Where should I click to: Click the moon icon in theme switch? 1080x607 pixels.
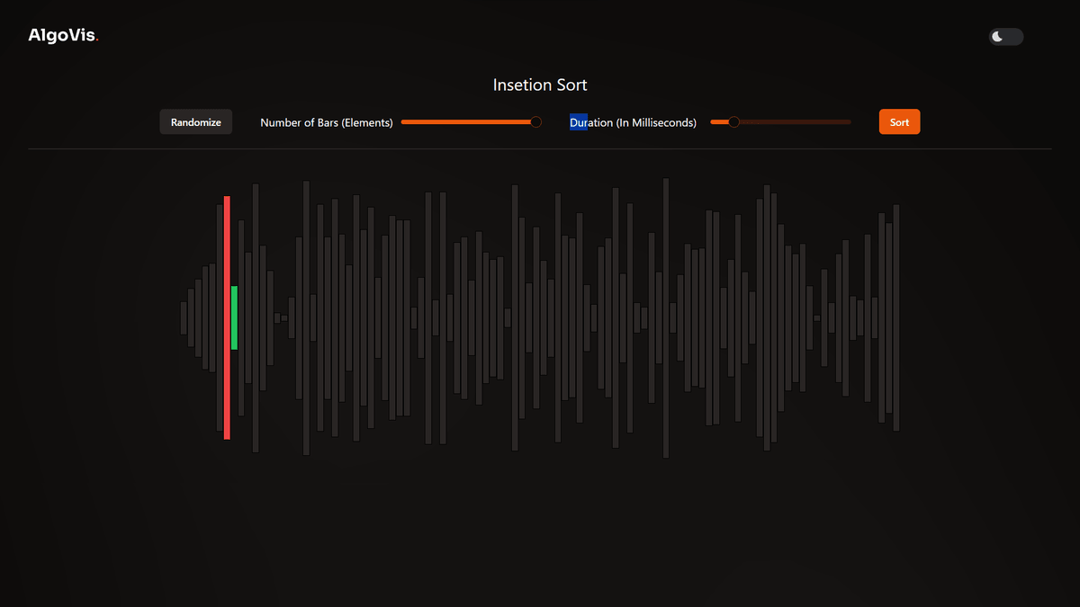997,37
